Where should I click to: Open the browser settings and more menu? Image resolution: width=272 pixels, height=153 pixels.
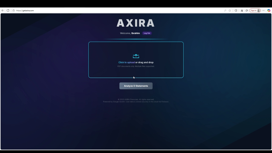[x=263, y=11]
